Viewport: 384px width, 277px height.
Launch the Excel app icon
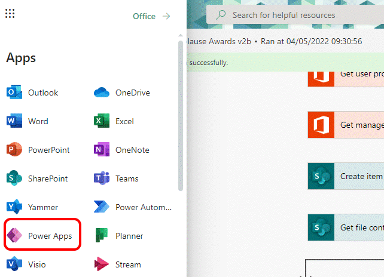tap(102, 121)
